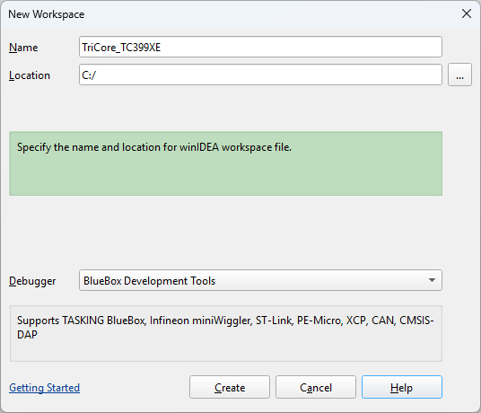Open the Getting Started link
Viewport: 481px width, 413px height.
45,388
